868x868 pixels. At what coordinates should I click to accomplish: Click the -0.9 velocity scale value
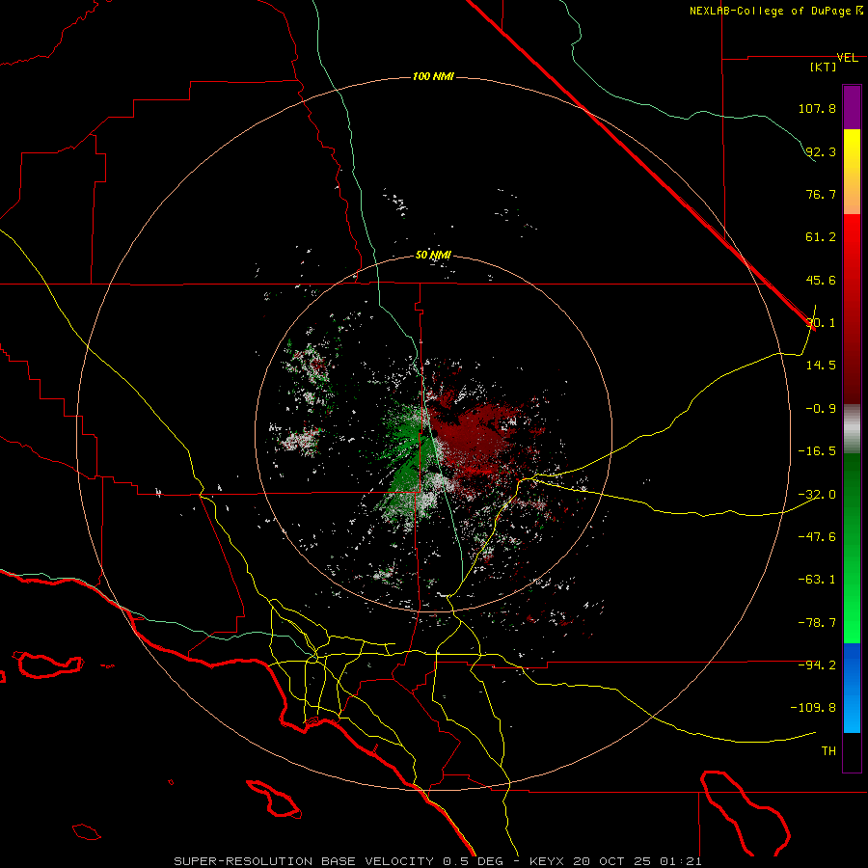[x=821, y=409]
